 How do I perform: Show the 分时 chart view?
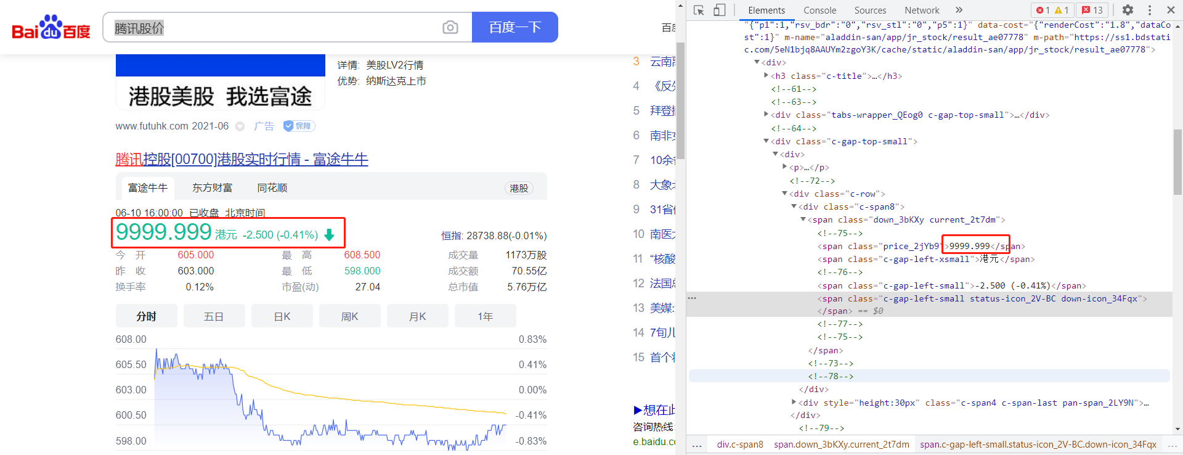pos(147,316)
